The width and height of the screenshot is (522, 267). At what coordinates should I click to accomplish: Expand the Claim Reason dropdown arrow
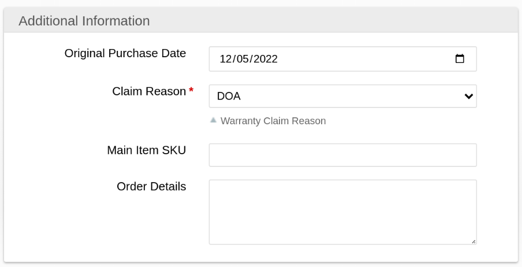[x=468, y=96]
